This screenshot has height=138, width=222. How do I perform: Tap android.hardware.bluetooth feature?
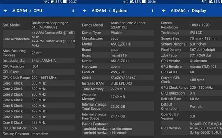[105, 133]
